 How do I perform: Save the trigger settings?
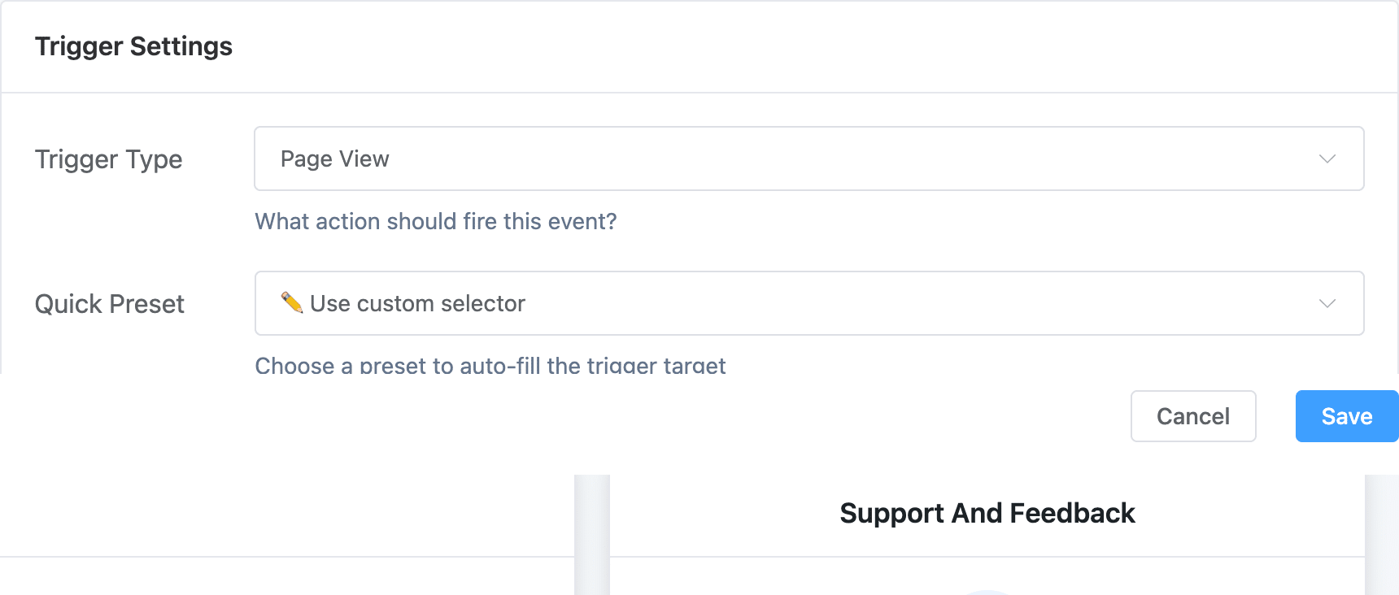(1346, 415)
